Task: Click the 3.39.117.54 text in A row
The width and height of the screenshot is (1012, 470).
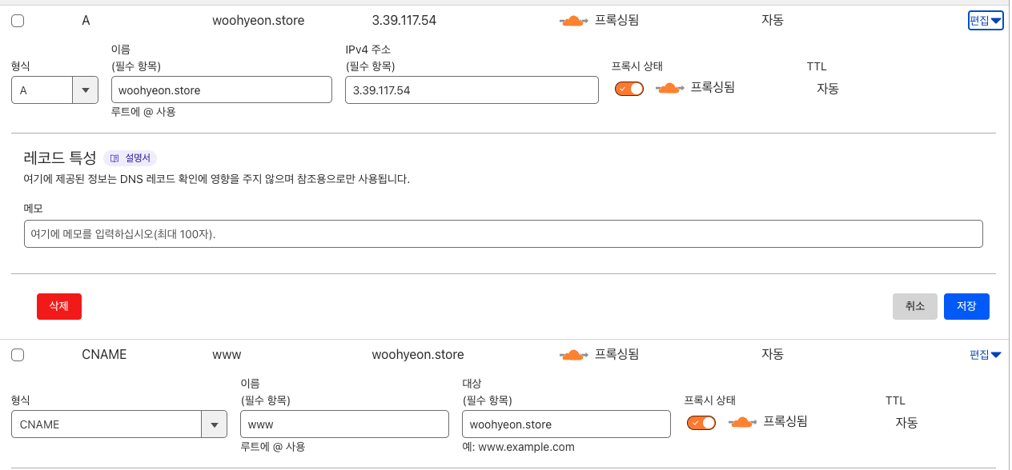Action: [404, 21]
